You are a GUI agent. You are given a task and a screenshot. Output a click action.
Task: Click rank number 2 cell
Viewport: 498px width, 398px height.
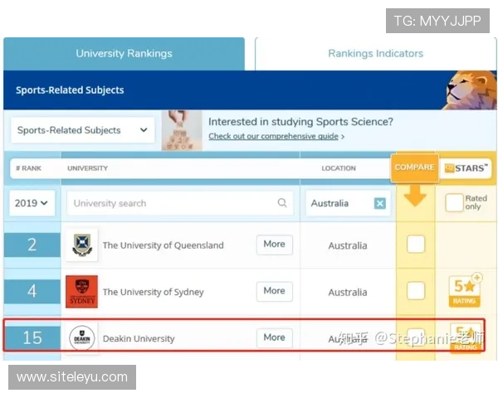click(32, 245)
